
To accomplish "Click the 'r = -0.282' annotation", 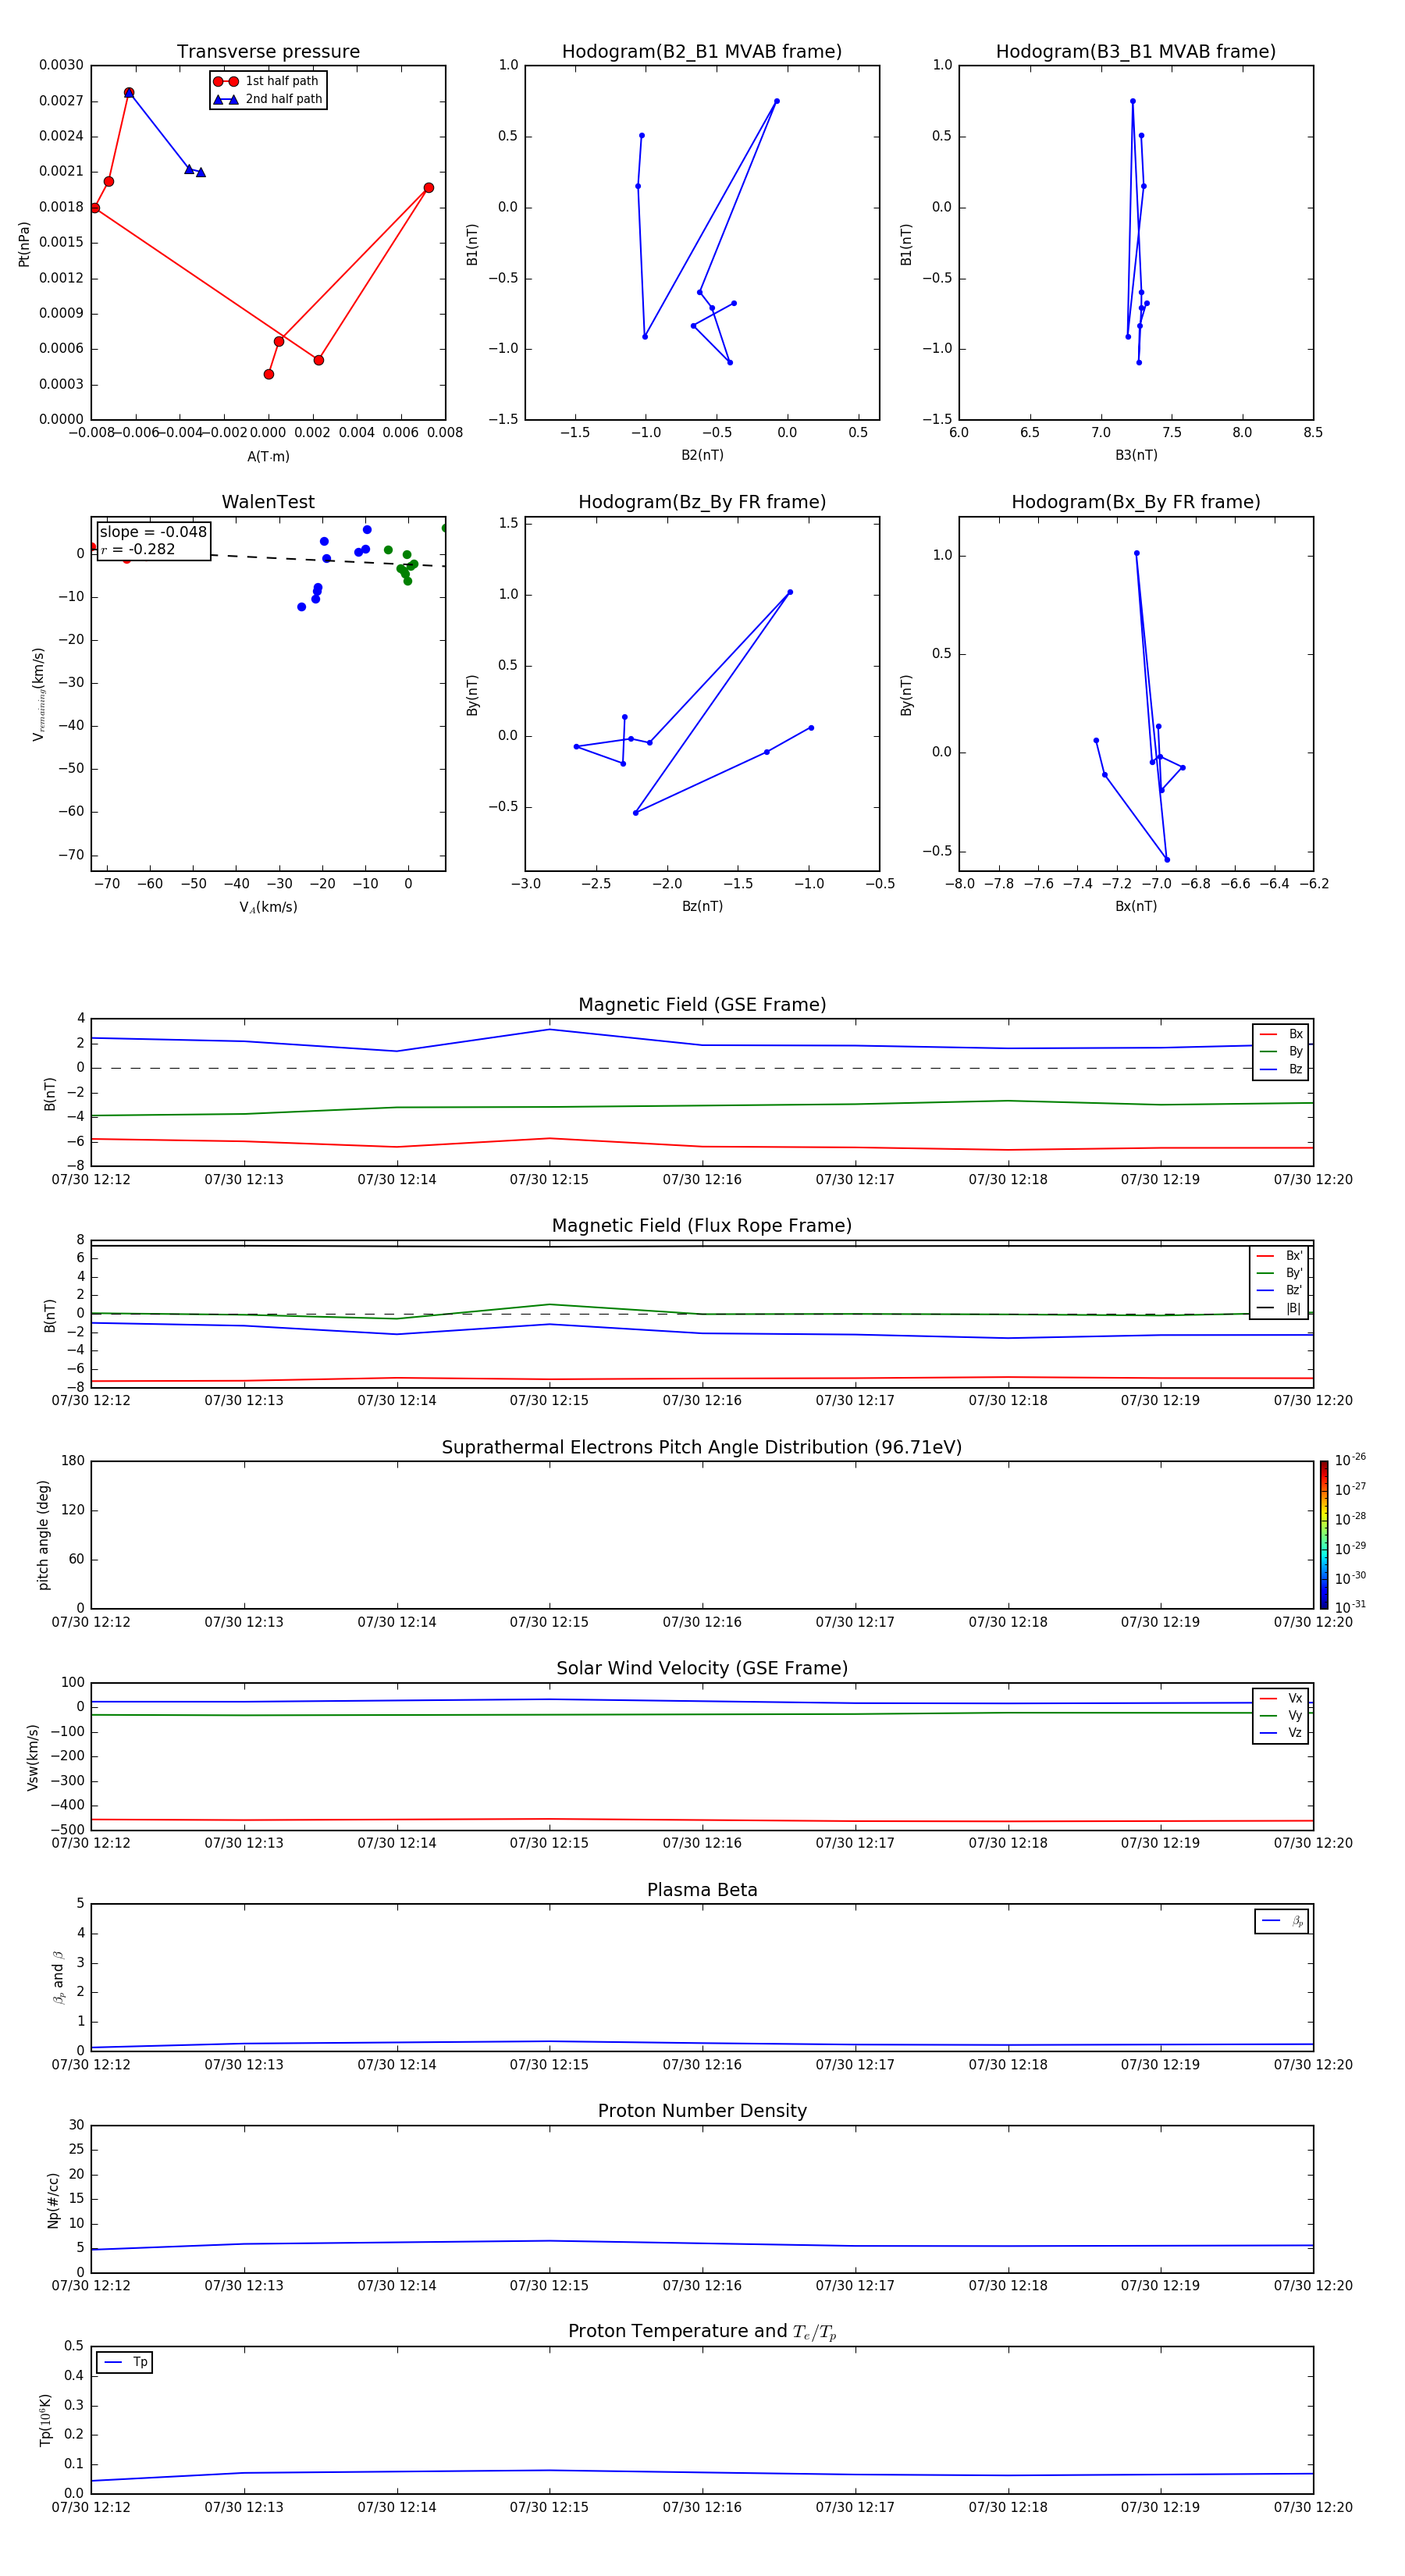I will [x=138, y=549].
